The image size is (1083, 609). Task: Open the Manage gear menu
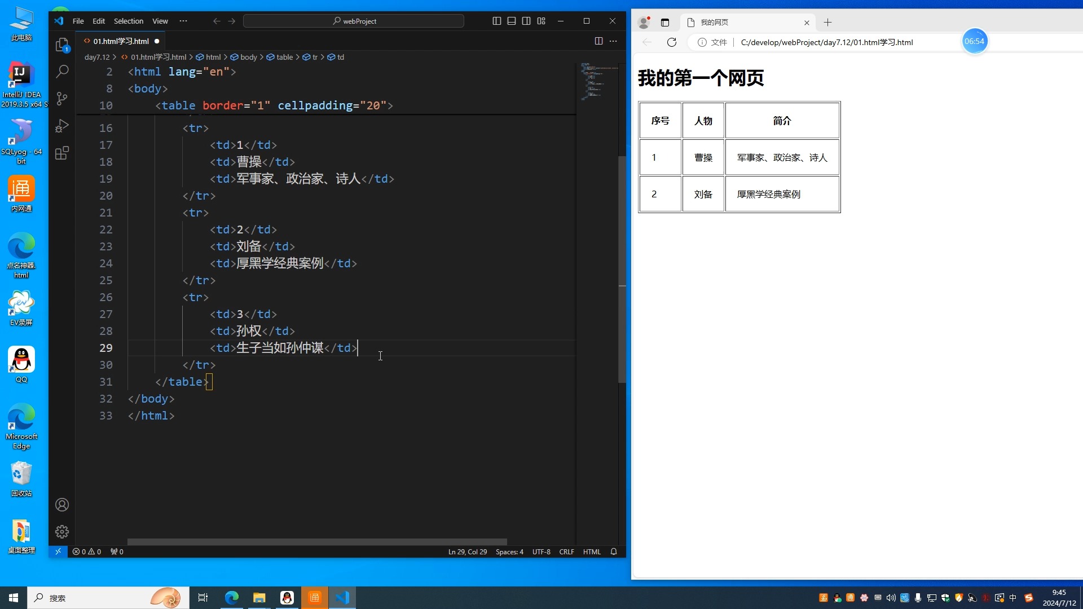click(x=62, y=532)
